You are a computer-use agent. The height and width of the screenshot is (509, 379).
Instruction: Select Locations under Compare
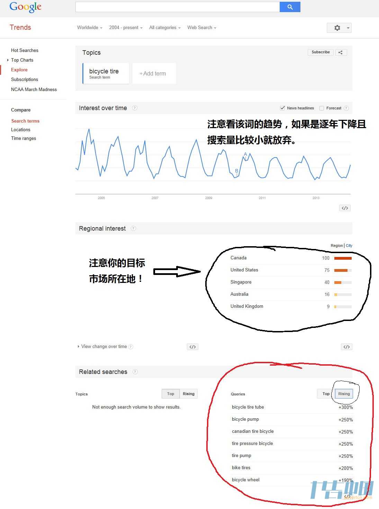(x=21, y=130)
